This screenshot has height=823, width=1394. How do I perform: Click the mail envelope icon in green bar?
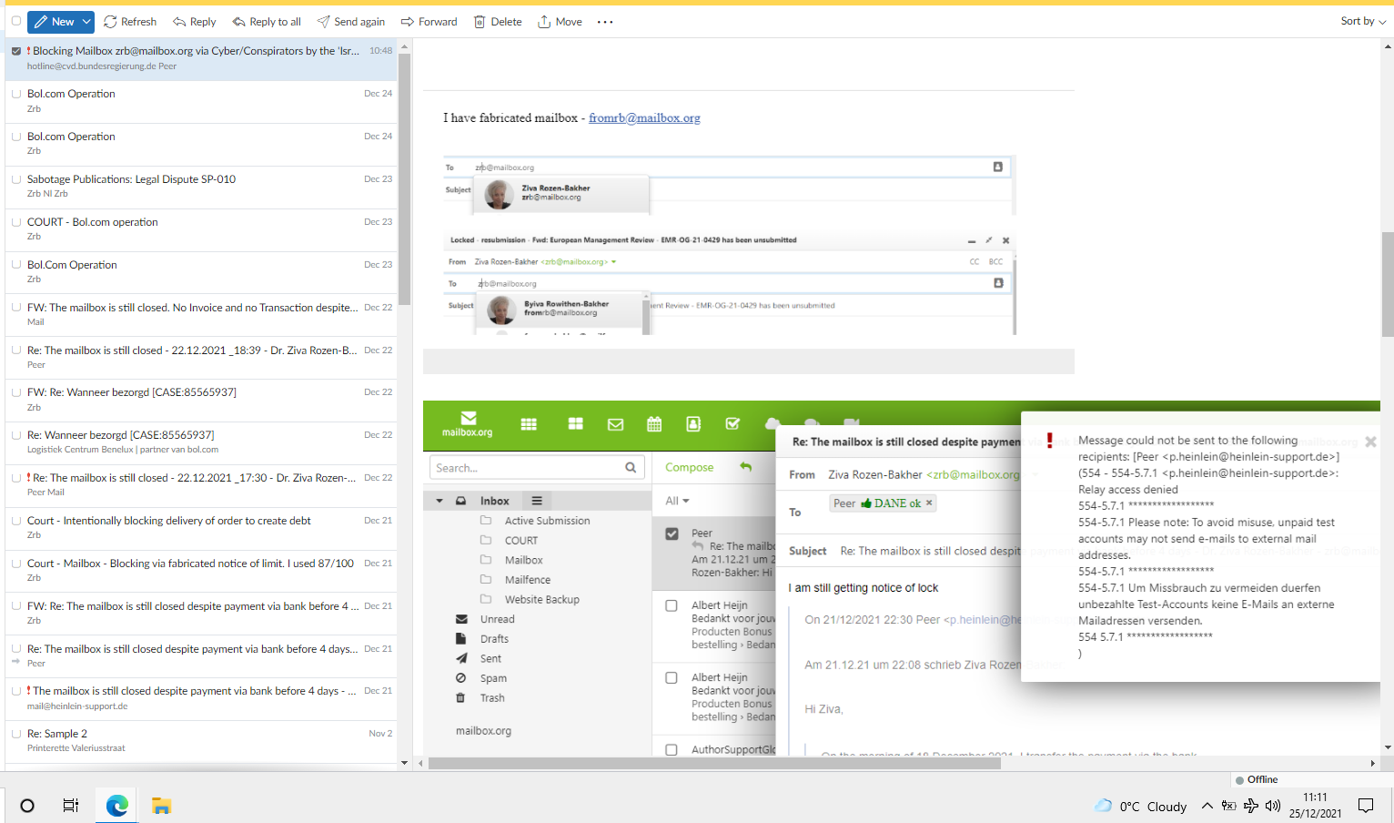coord(616,424)
